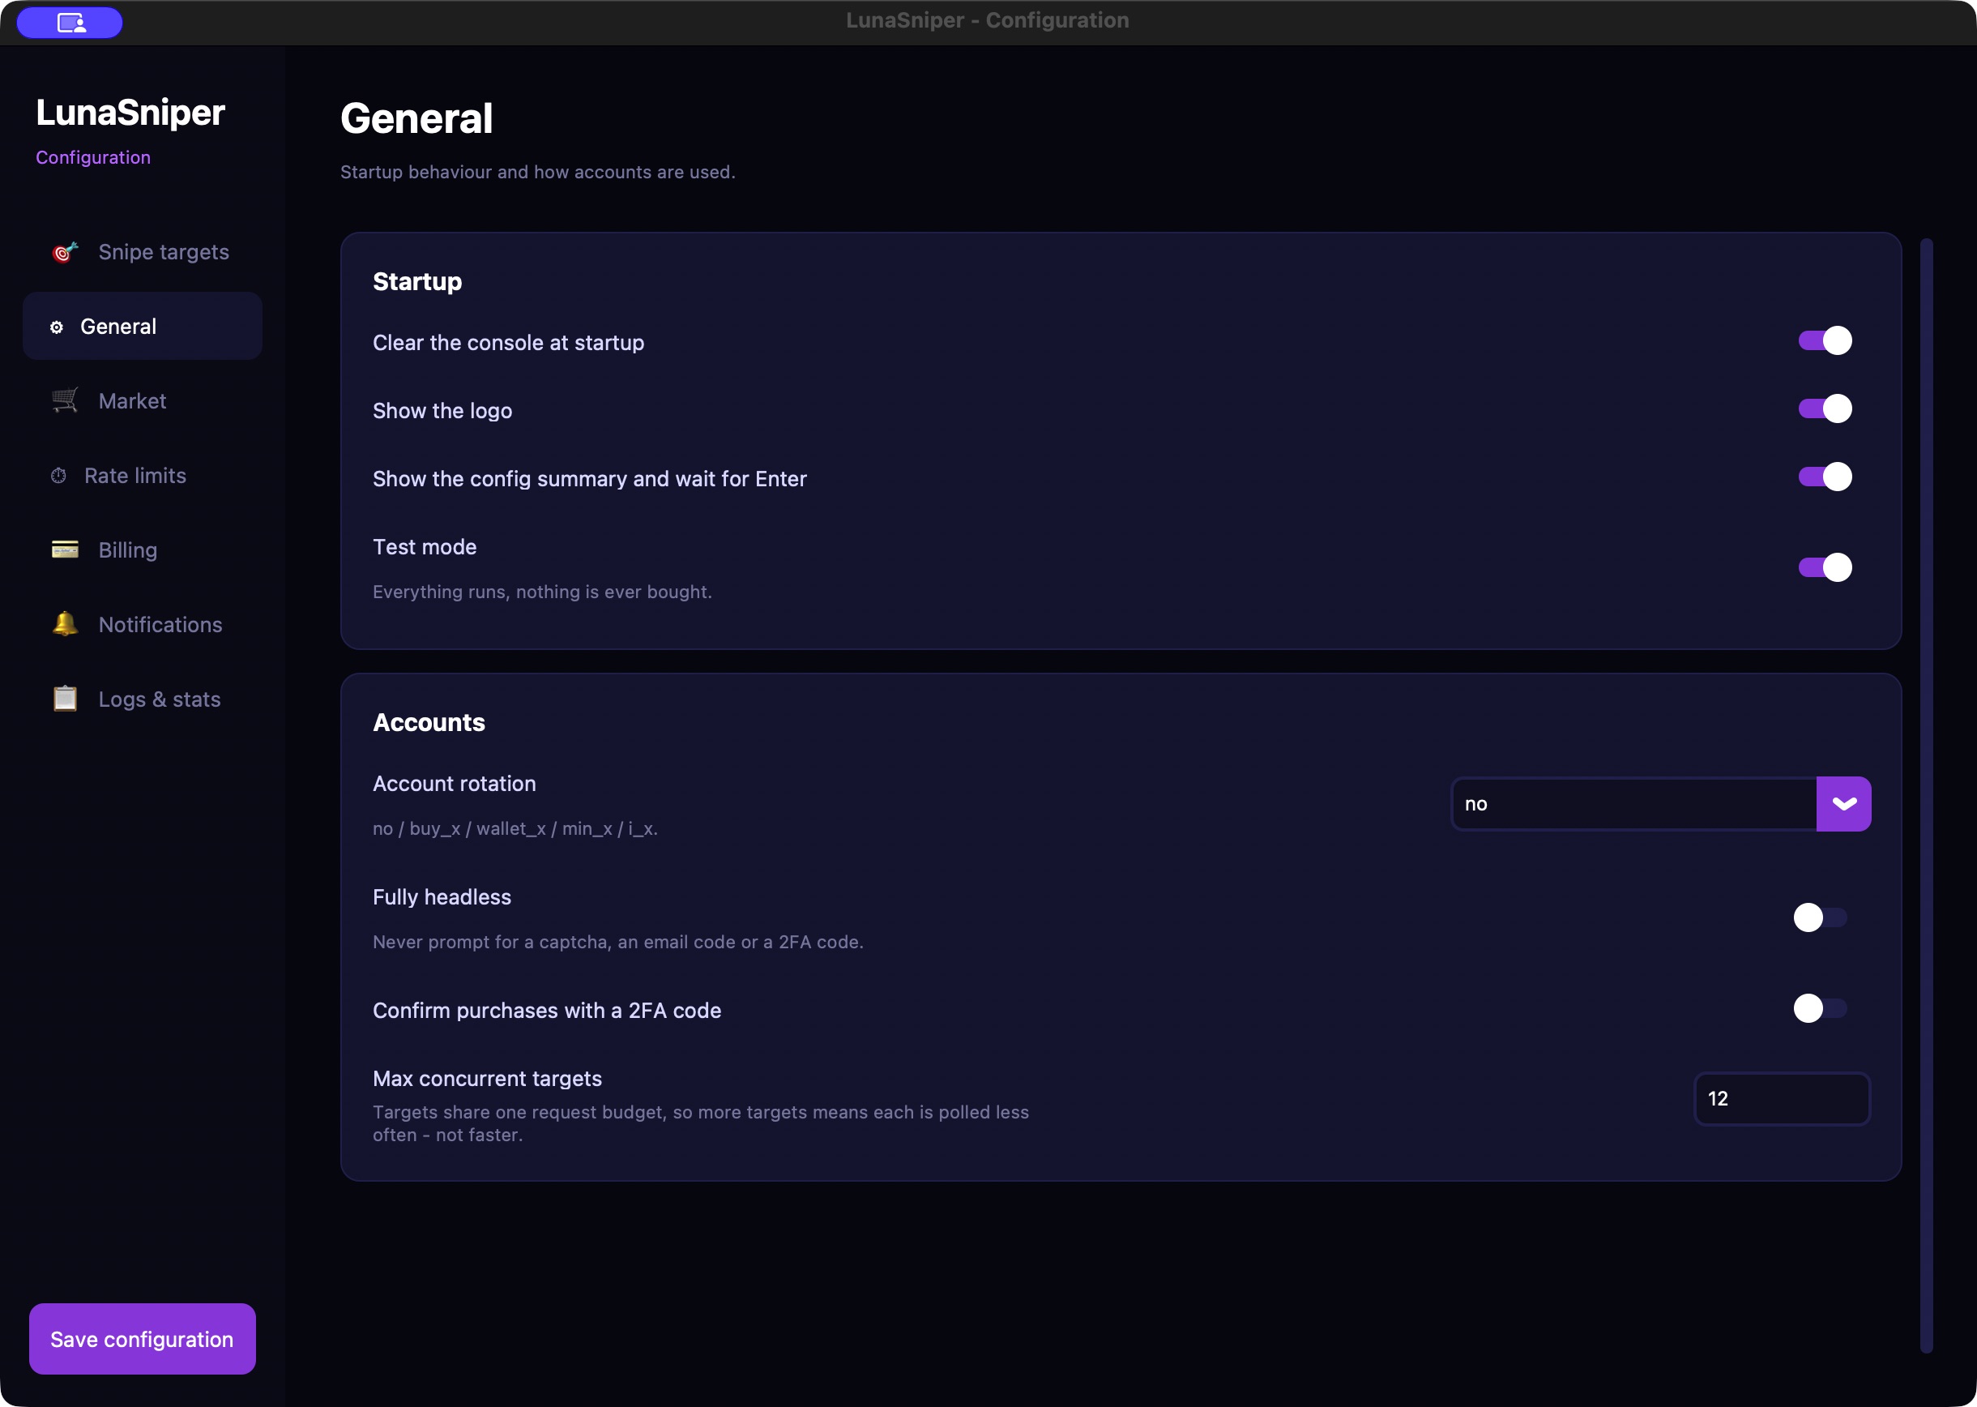
Task: Click the 'Max concurrent targets' label
Action: pos(488,1079)
